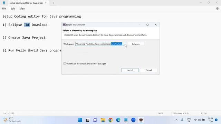221x124 pixels.
Task: Open the battery tray icon
Action: 203,120
